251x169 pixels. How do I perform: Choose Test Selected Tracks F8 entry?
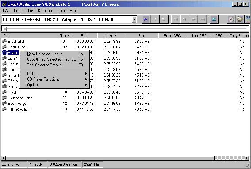click(54, 65)
